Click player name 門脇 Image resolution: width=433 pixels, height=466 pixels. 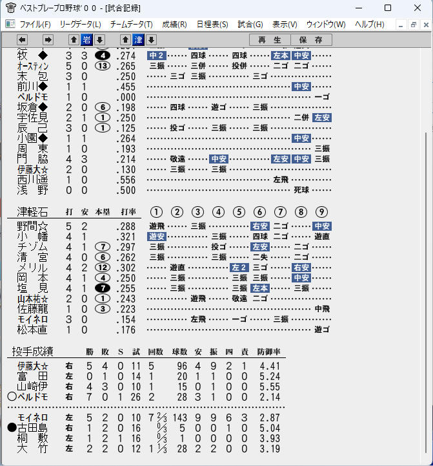[x=33, y=159]
